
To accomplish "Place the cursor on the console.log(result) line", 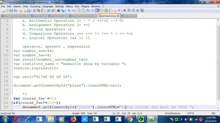I will click(36, 68).
